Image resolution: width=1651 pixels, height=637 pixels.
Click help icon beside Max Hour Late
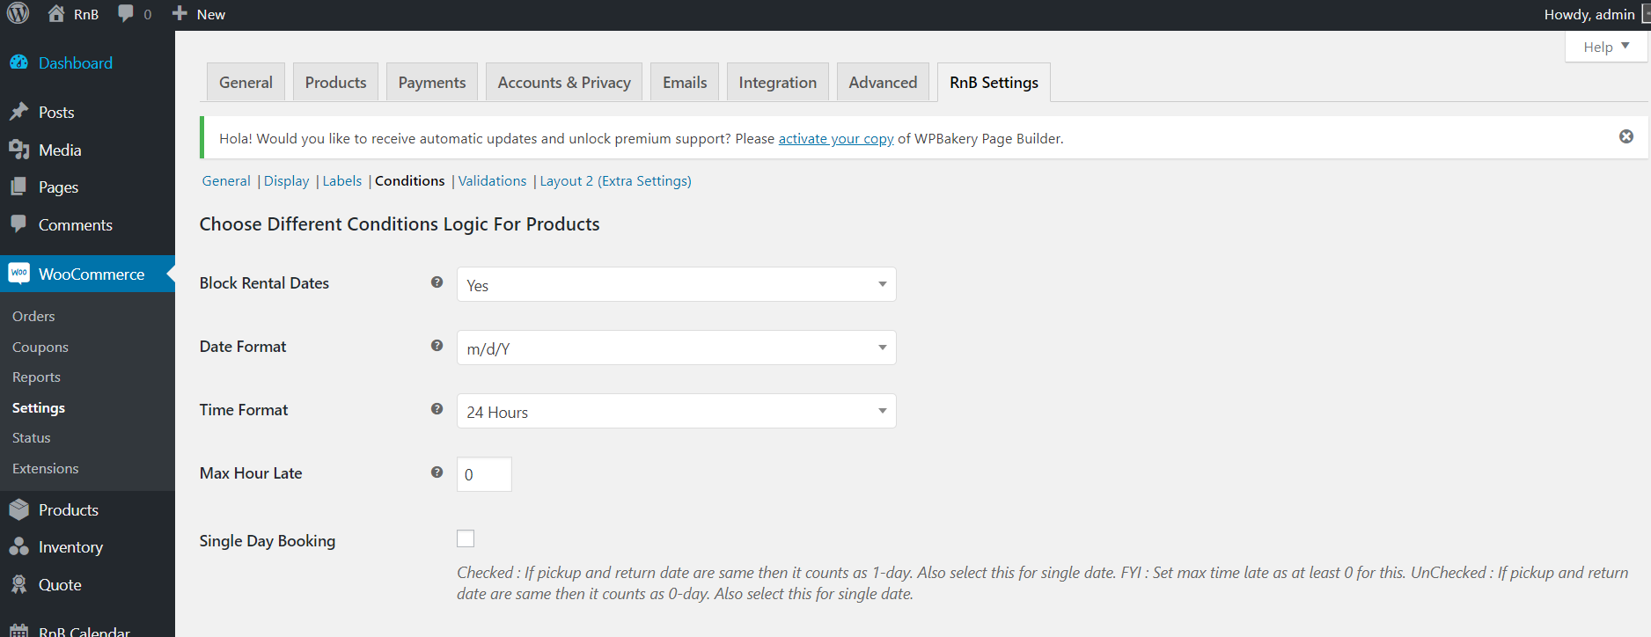[437, 472]
